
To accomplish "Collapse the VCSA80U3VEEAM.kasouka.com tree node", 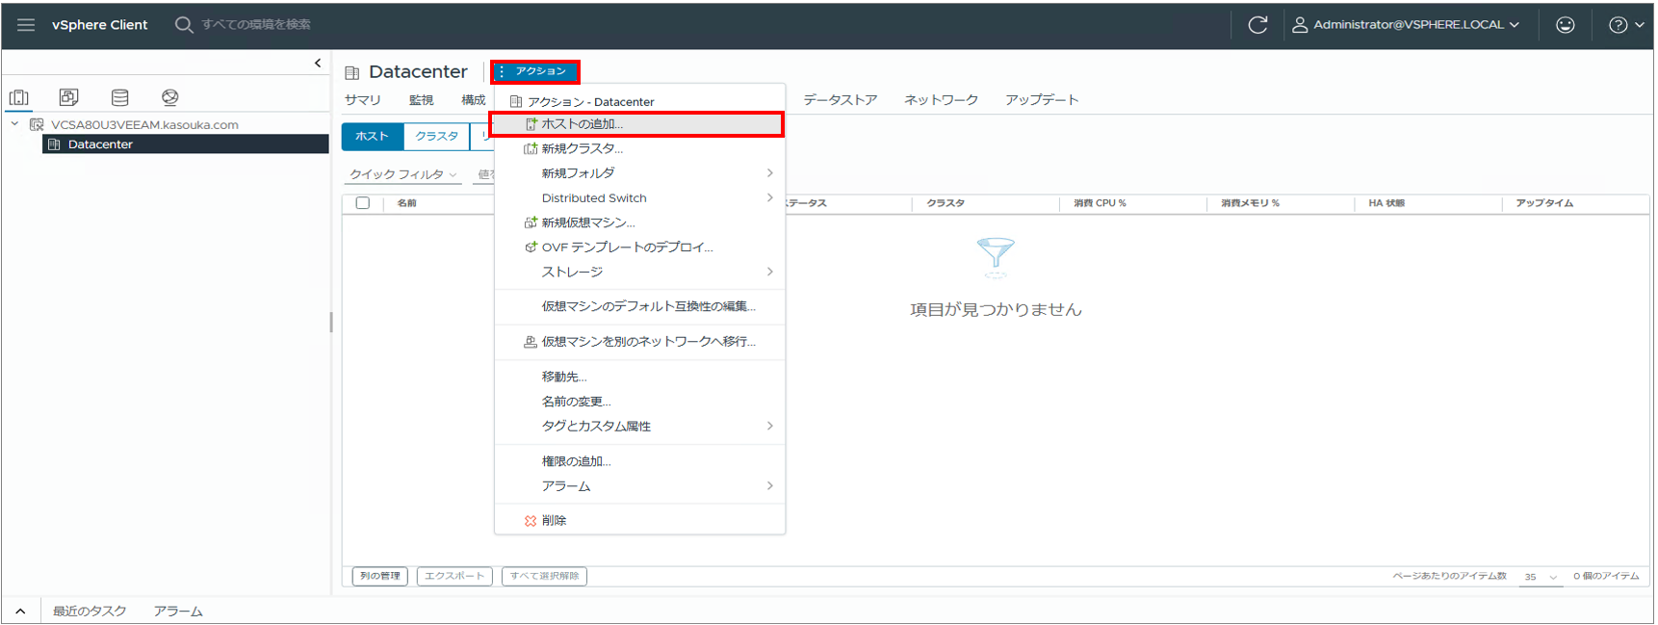I will pos(14,124).
